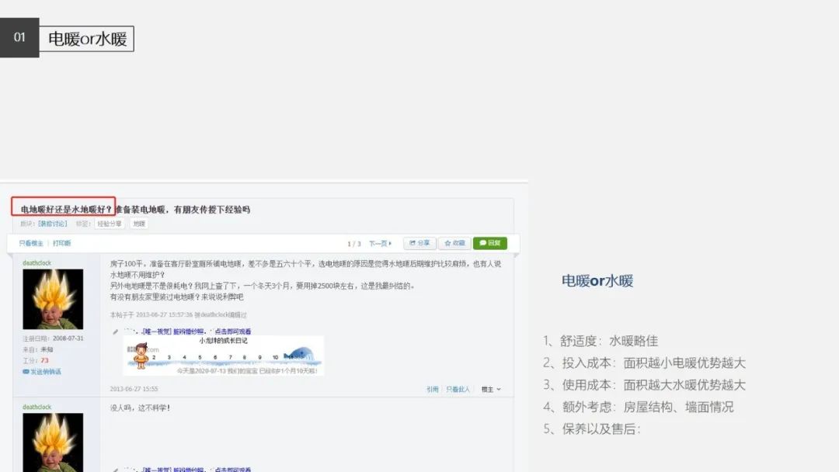Open the 装修讨论 board link
This screenshot has width=839, height=472.
point(53,224)
